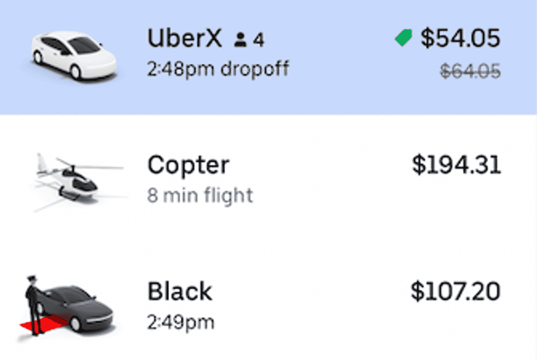Select the Black ride option
The image size is (537, 359).
268,304
